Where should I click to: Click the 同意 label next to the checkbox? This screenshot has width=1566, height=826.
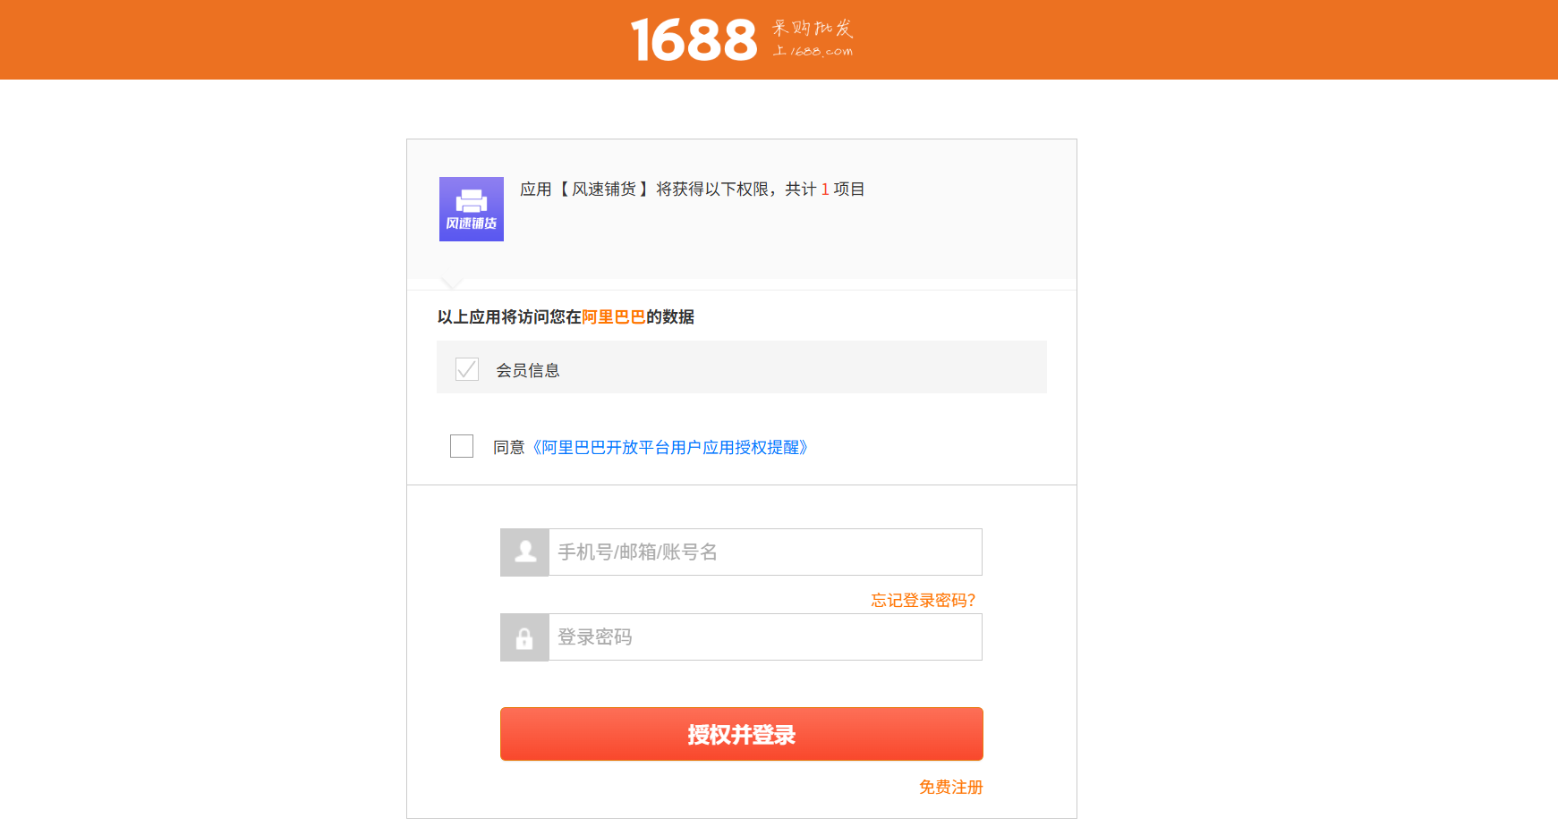(508, 447)
